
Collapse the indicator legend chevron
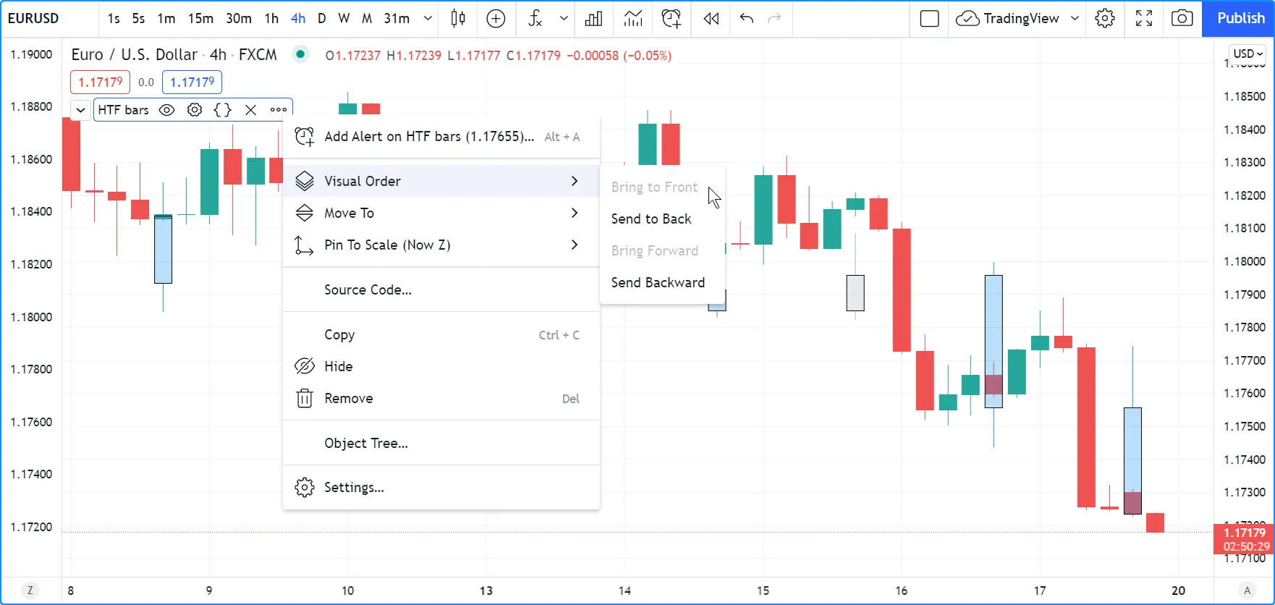coord(80,110)
